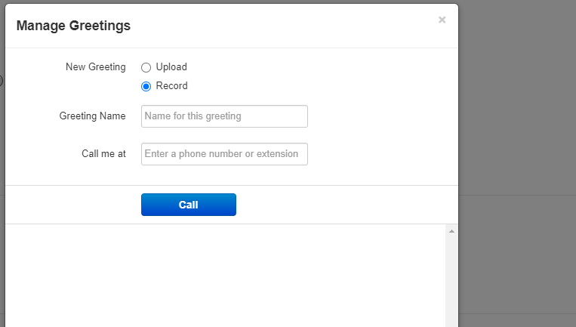Click the New Greeting label

click(96, 67)
